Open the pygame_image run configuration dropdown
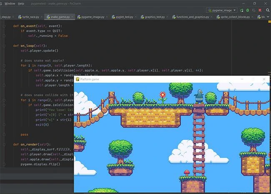This screenshot has height=194, width=271. (222, 10)
